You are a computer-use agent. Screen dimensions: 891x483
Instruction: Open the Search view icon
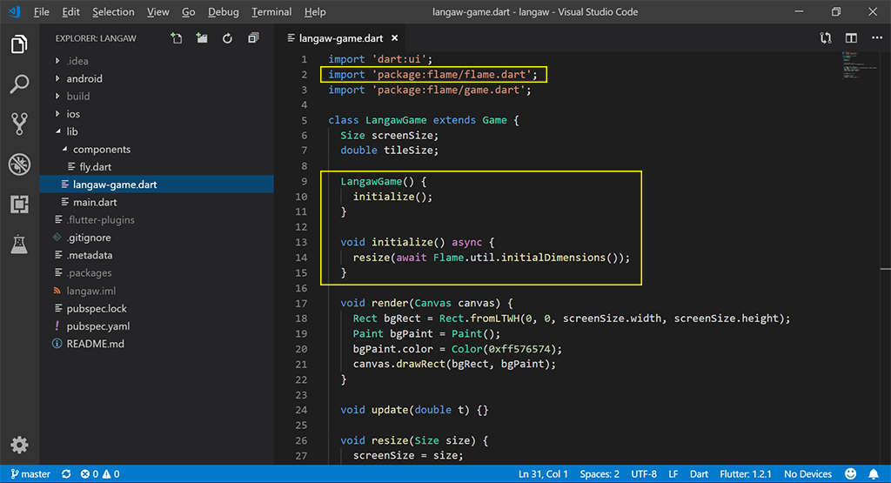tap(19, 84)
